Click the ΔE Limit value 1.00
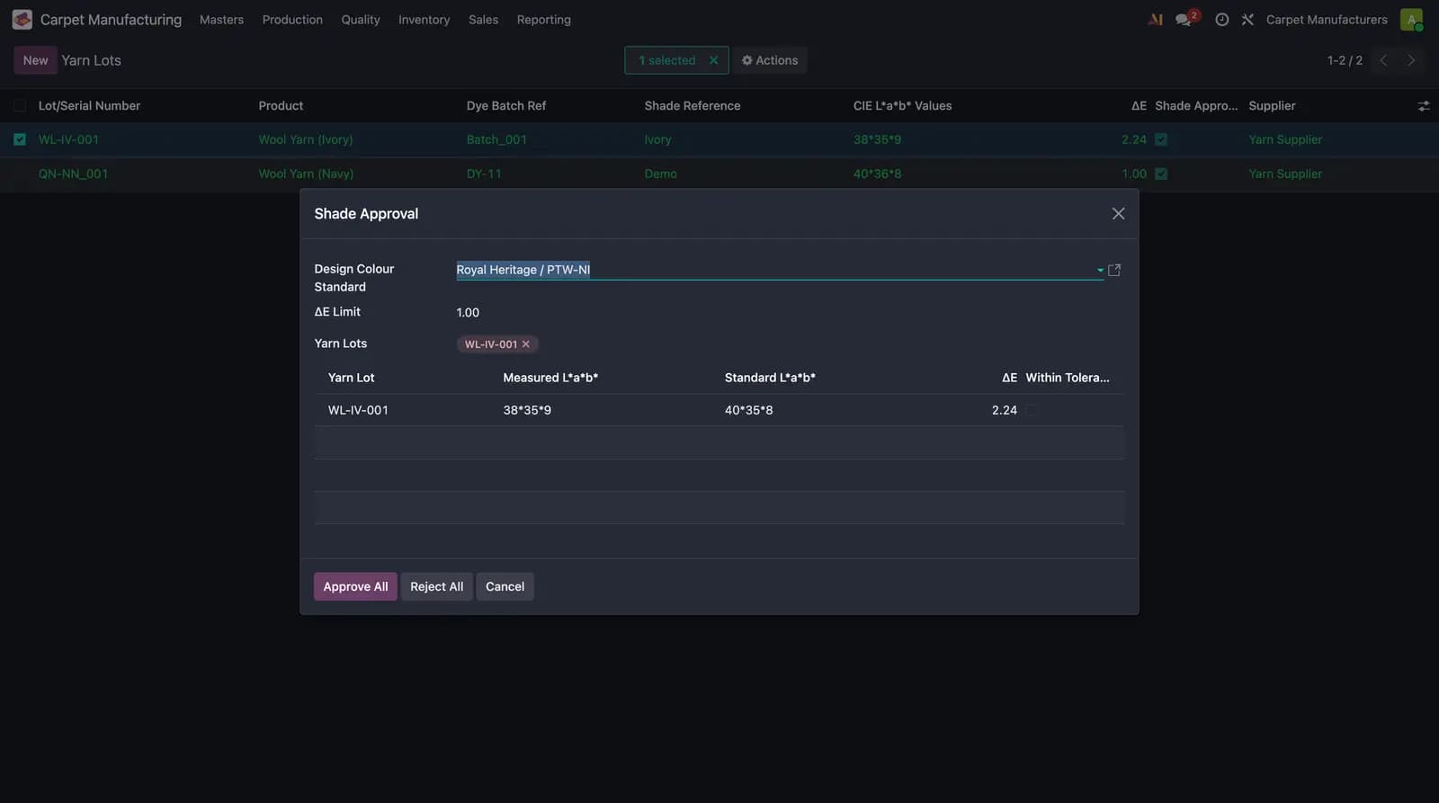The height and width of the screenshot is (803, 1439). click(x=468, y=313)
